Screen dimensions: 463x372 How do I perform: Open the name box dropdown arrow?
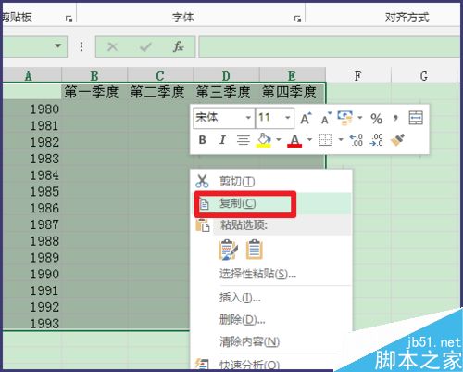tap(57, 46)
